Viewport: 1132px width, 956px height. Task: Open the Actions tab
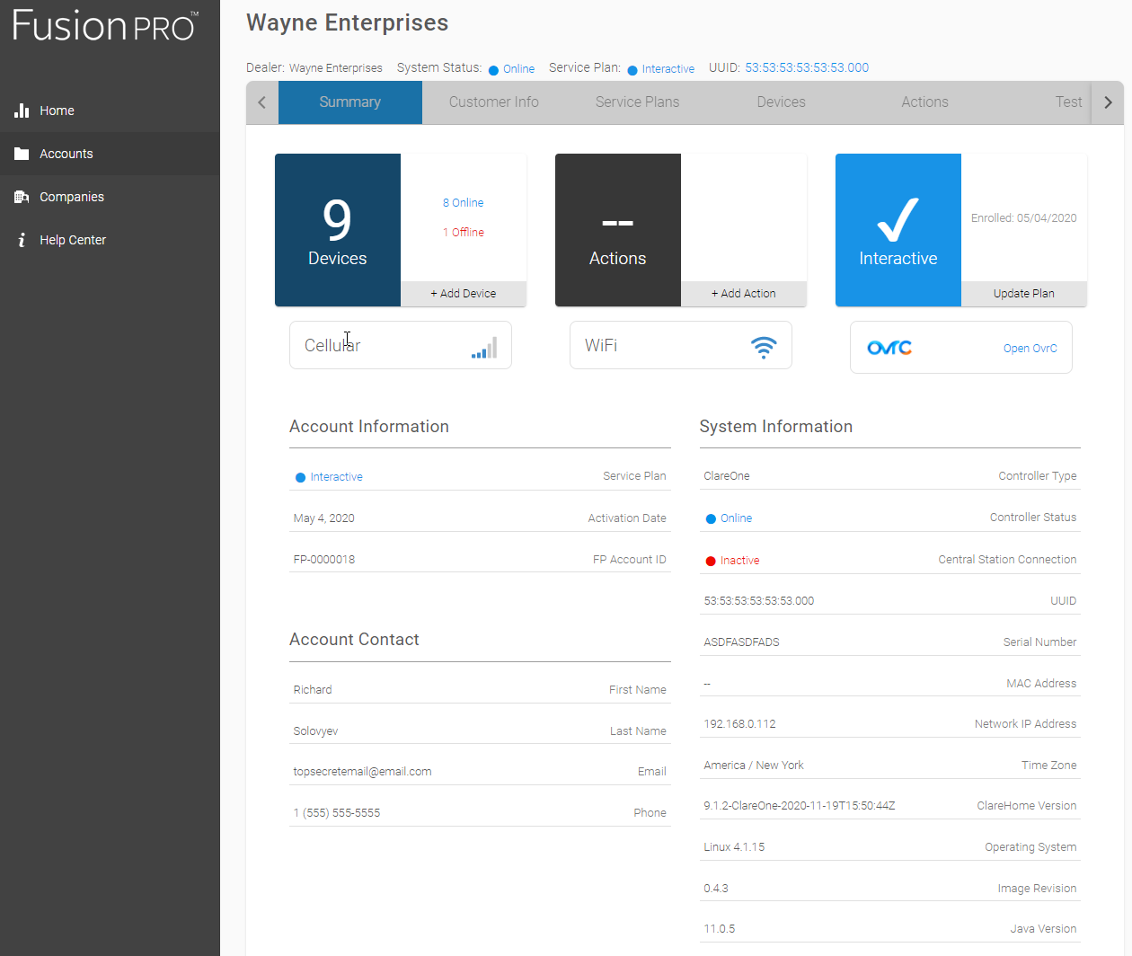[925, 102]
